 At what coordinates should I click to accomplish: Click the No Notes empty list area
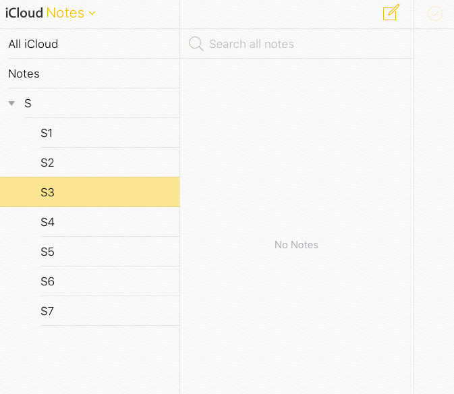click(296, 245)
